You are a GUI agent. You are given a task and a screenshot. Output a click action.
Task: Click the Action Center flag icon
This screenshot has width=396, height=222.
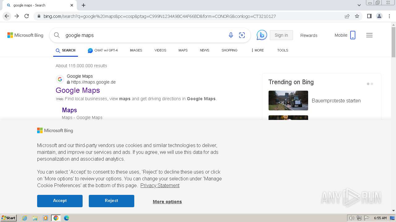tap(367, 218)
